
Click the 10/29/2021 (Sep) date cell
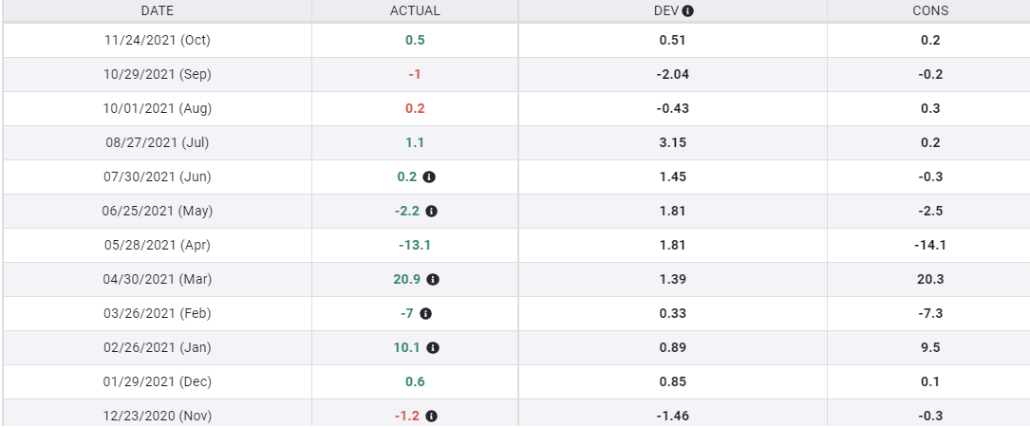pyautogui.click(x=158, y=74)
